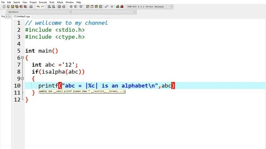Image resolution: width=266 pixels, height=149 pixels.
Task: Click the printf function tooltip hint
Action: (x=82, y=91)
